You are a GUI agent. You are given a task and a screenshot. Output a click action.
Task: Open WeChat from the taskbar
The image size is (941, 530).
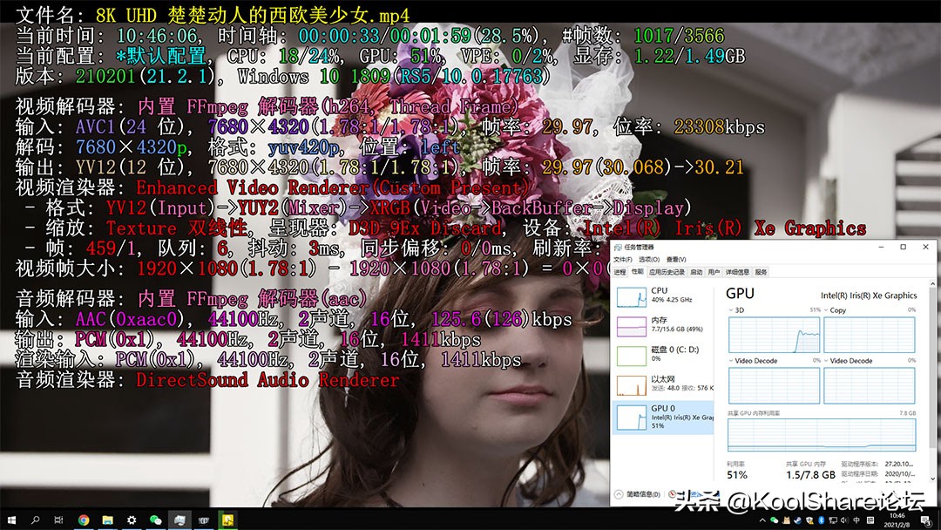(158, 519)
